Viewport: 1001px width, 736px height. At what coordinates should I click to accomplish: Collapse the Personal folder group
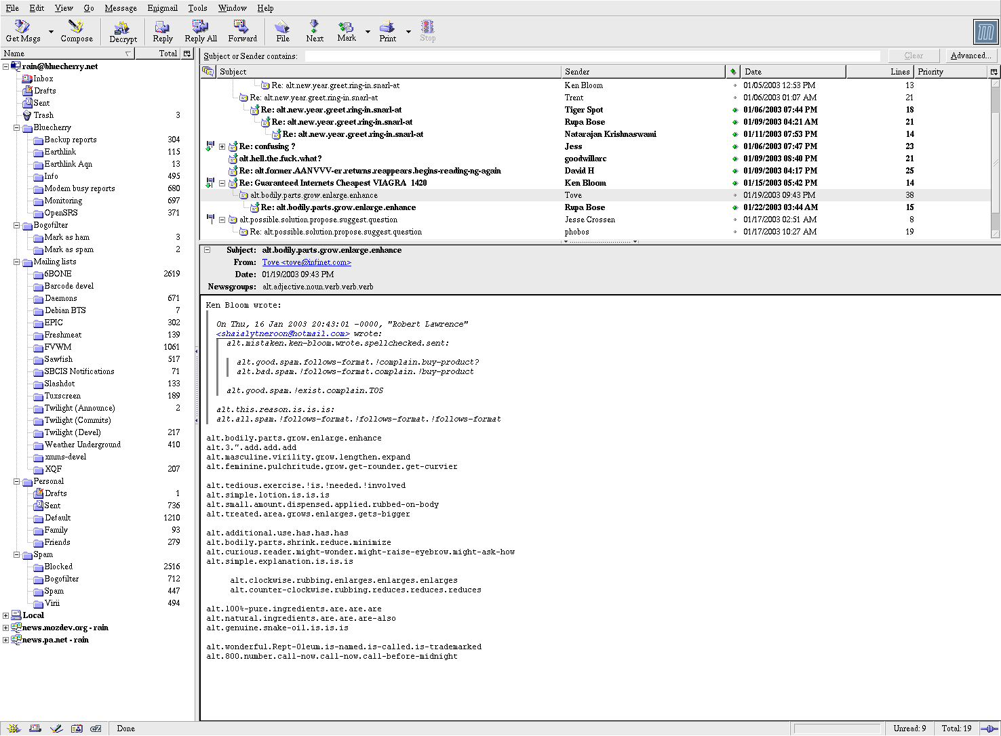click(17, 481)
